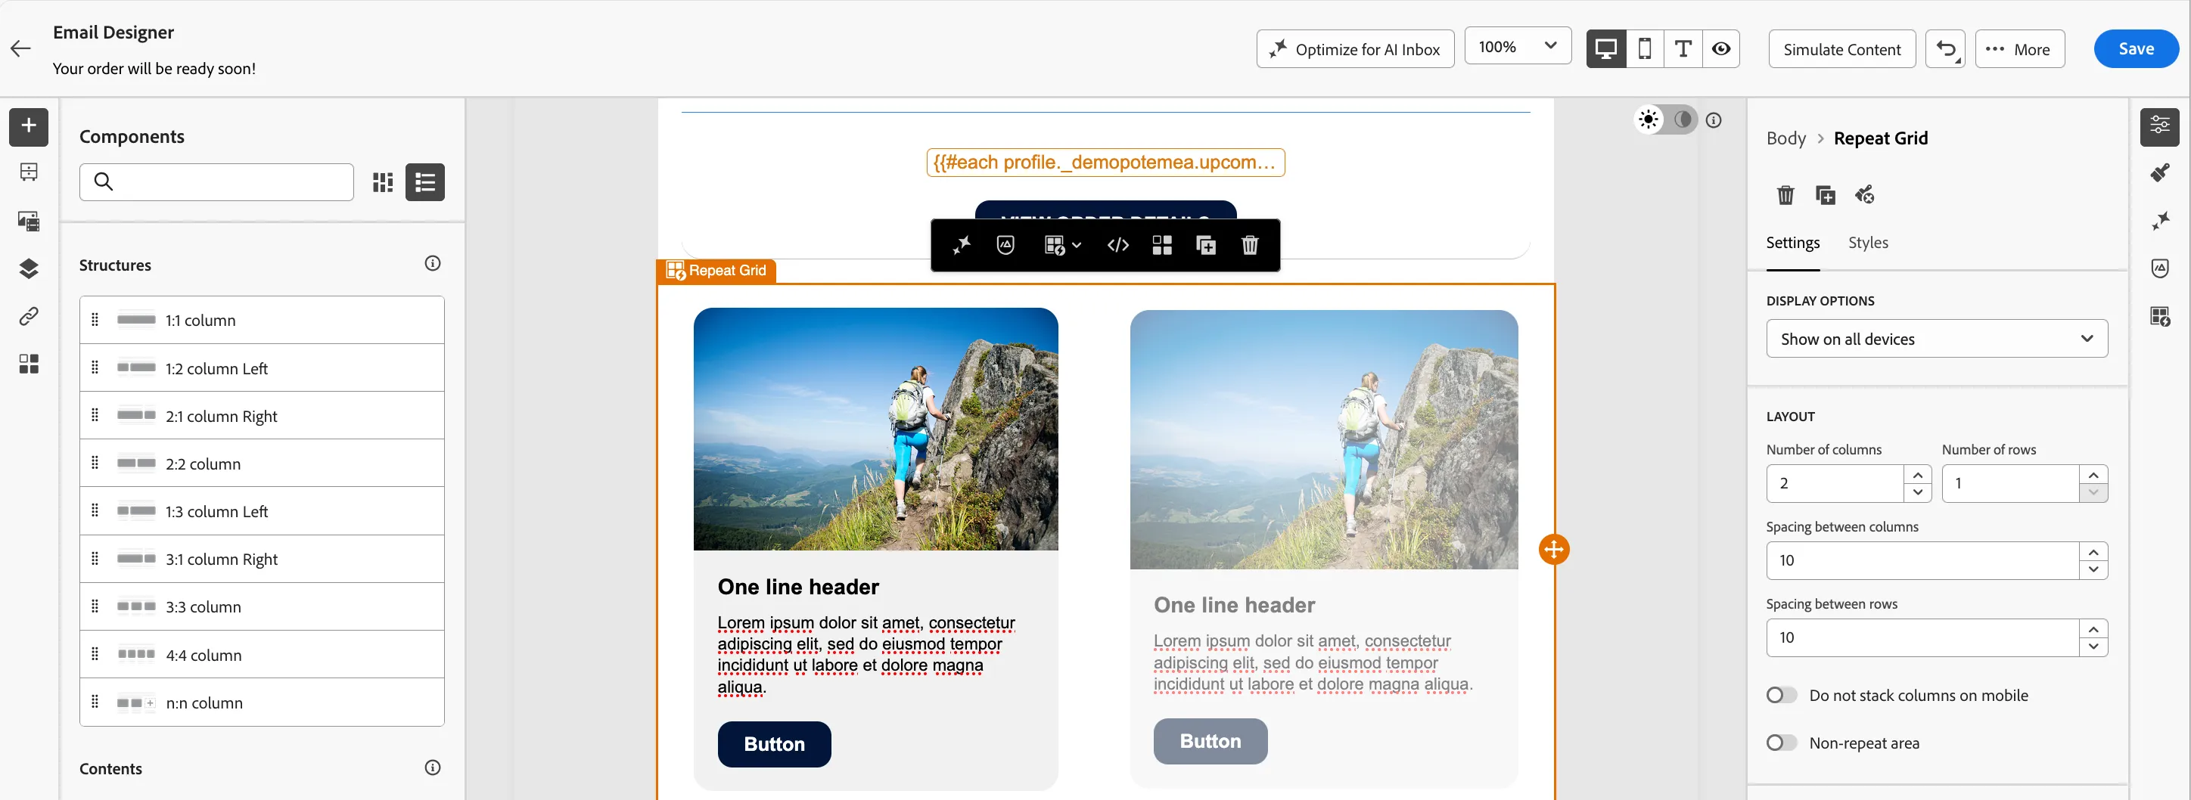This screenshot has width=2191, height=800.
Task: Enable the Non-repeat area switch
Action: point(1781,743)
